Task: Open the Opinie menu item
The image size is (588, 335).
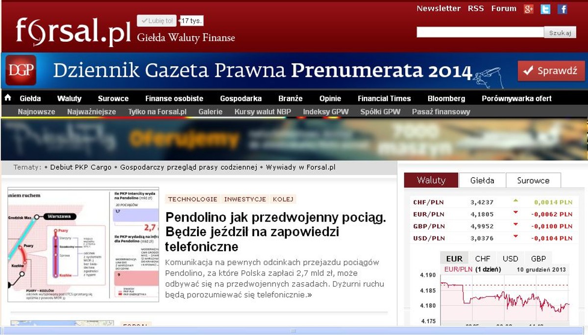Action: [330, 98]
